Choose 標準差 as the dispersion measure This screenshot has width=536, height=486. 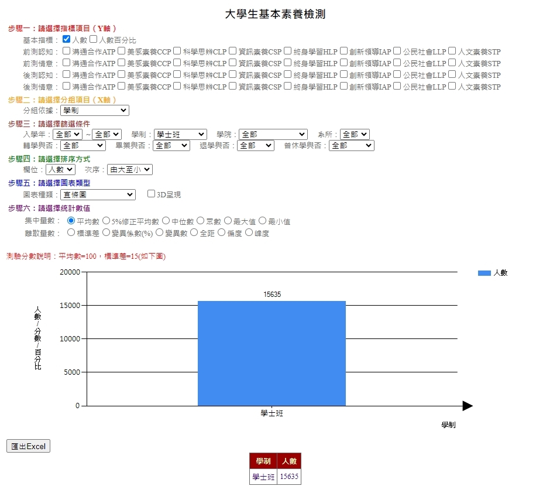point(71,233)
